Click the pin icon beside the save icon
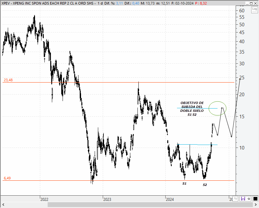259x208 pixels. [x=249, y=199]
